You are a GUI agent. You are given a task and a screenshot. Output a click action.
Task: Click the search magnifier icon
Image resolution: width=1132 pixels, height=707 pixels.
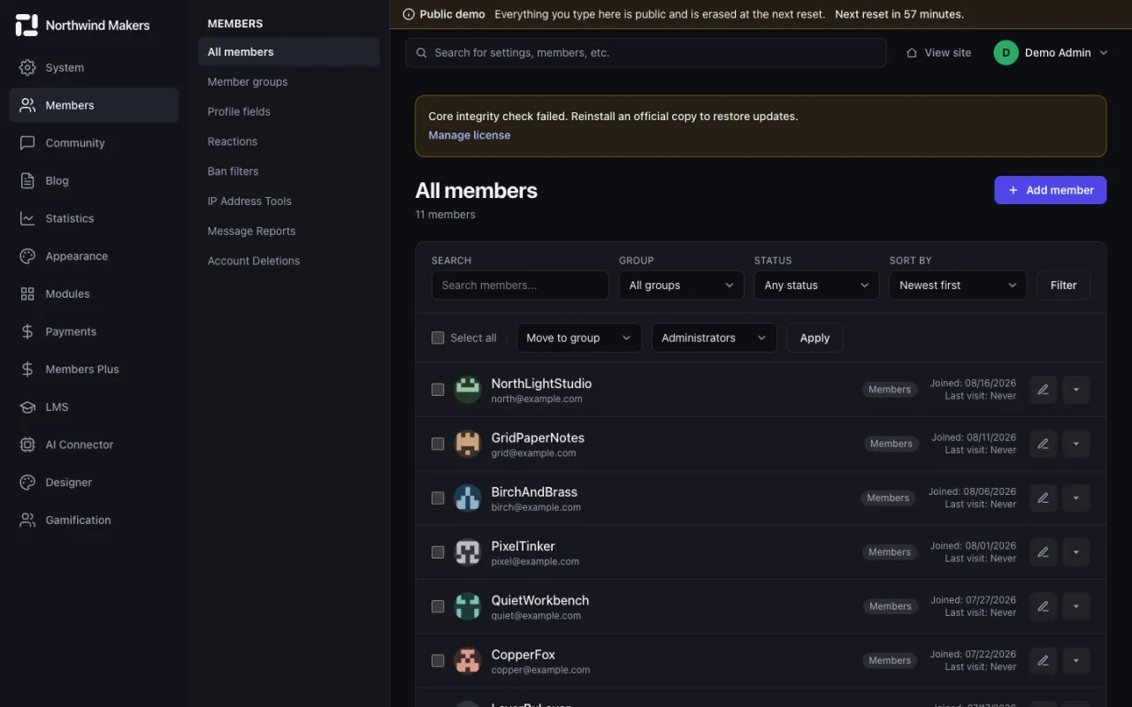pyautogui.click(x=422, y=53)
